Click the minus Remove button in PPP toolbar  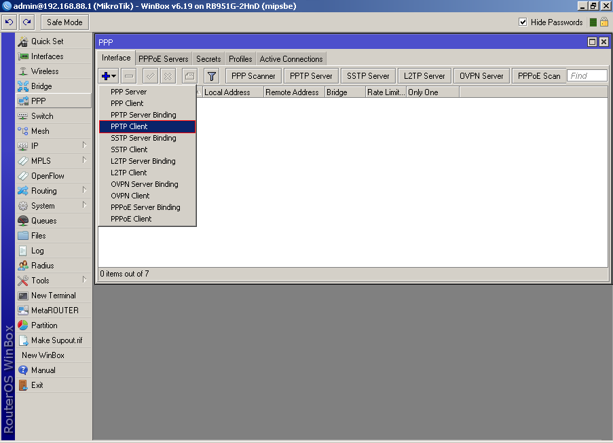pos(129,76)
